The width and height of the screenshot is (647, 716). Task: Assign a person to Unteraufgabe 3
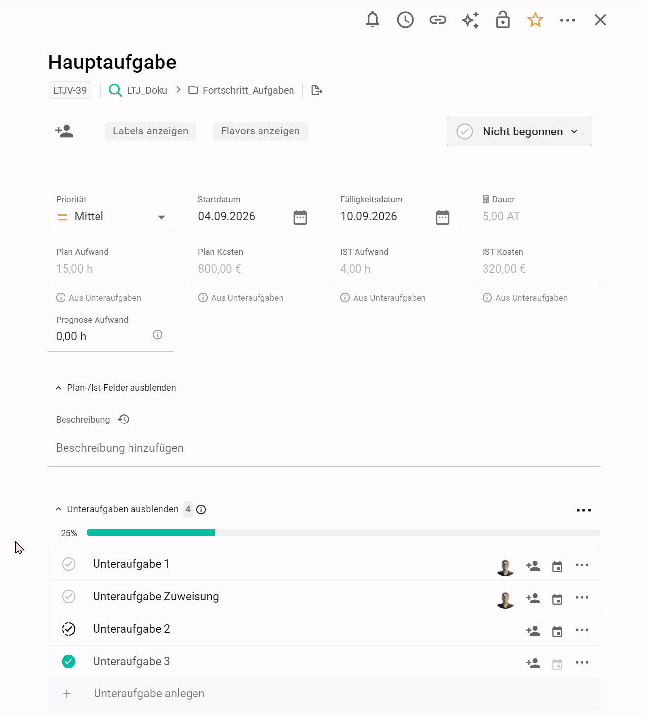click(533, 663)
